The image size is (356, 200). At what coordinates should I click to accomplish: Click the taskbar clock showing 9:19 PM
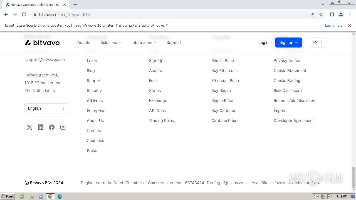342,196
